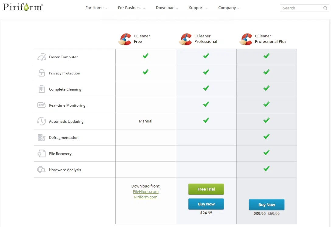Expand the Company dropdown chevron
331x227 pixels.
[x=238, y=9]
